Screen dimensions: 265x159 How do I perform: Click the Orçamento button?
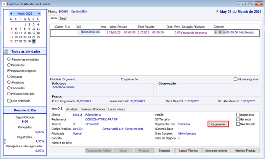coord(218,124)
